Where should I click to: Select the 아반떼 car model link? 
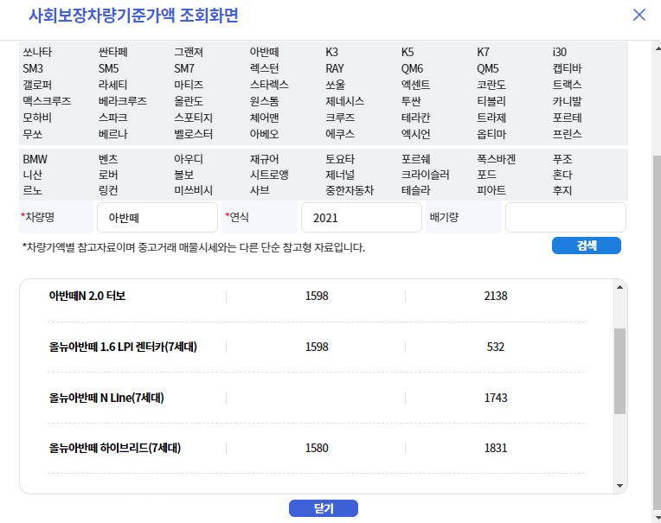tap(265, 52)
